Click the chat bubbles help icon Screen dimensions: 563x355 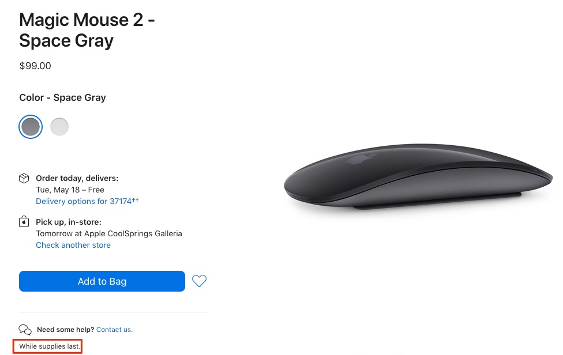tap(25, 330)
